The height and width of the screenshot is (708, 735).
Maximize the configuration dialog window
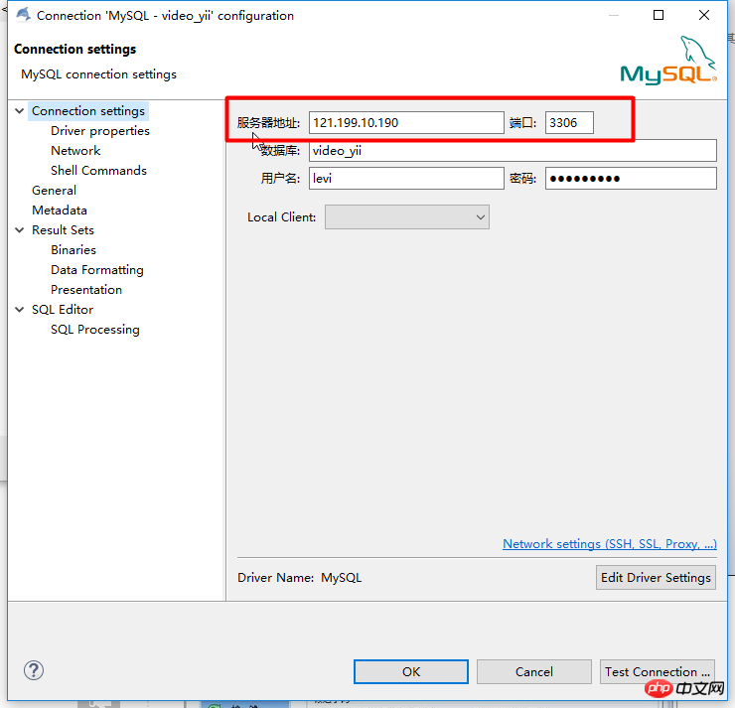pos(659,15)
